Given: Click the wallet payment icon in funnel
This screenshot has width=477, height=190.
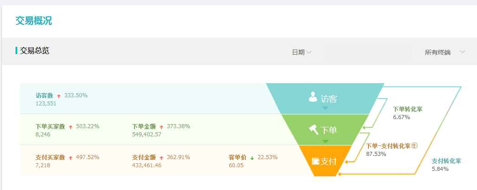Looking at the screenshot, I should point(316,161).
